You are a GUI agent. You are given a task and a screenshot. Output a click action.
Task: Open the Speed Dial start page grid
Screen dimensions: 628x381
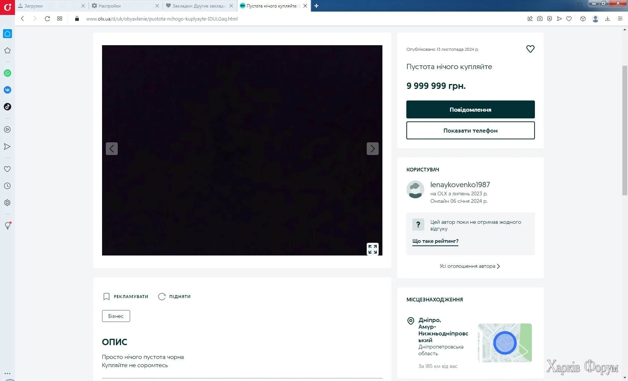[59, 19]
